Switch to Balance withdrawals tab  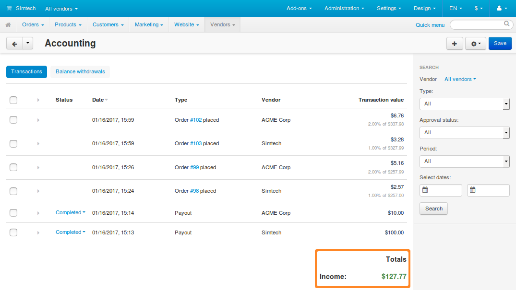pos(80,72)
